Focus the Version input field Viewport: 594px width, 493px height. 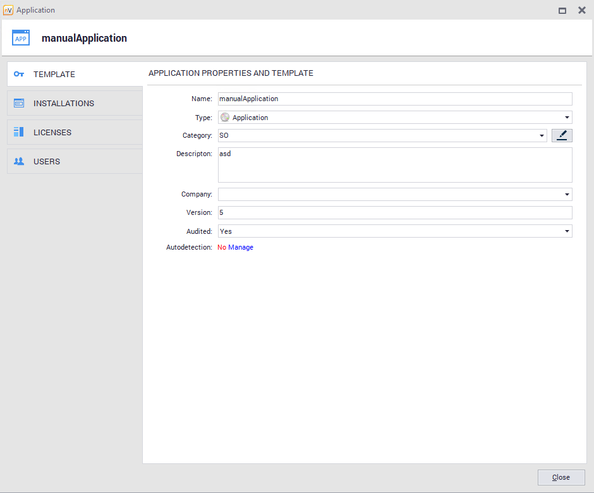[x=395, y=213]
